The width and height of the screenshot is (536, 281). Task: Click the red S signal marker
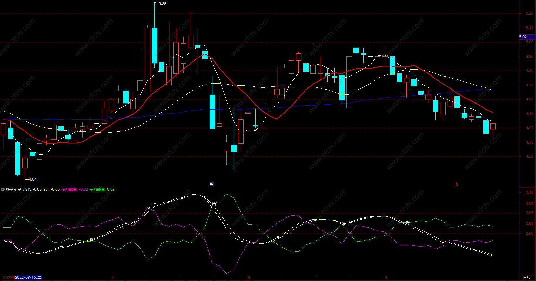[457, 185]
